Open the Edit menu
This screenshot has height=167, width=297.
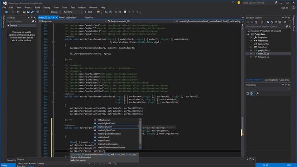tap(11, 7)
